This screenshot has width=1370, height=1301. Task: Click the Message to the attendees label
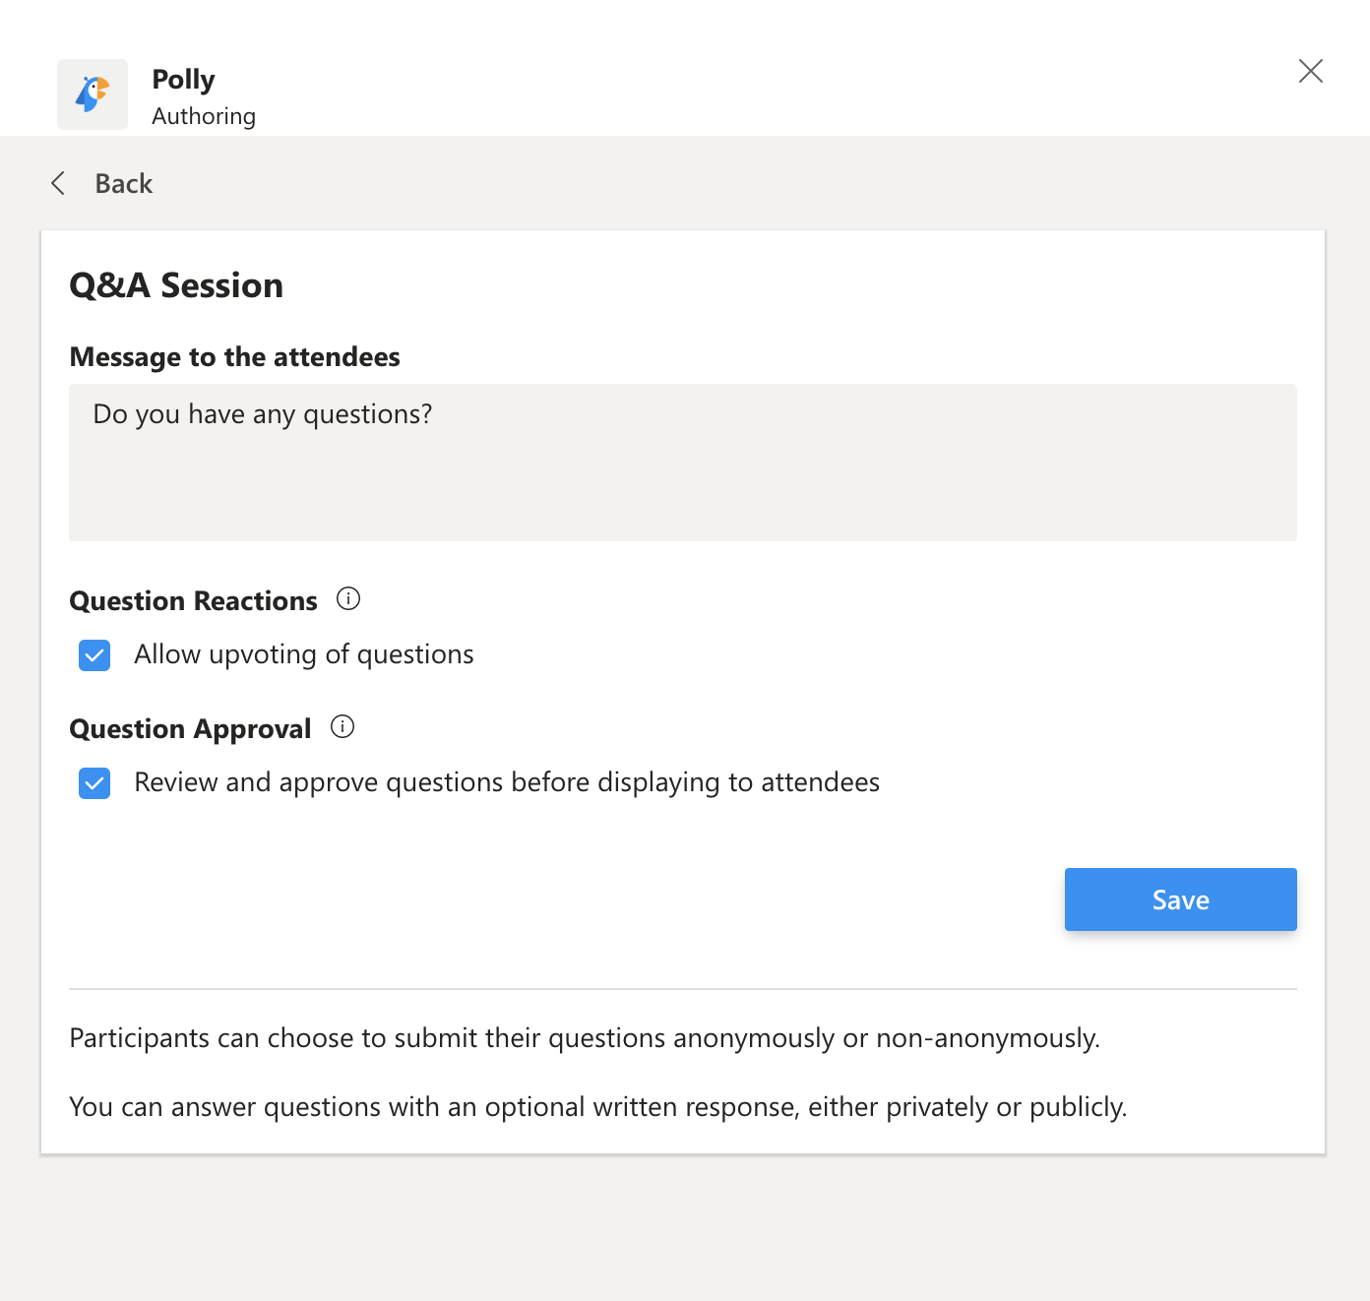pos(234,356)
